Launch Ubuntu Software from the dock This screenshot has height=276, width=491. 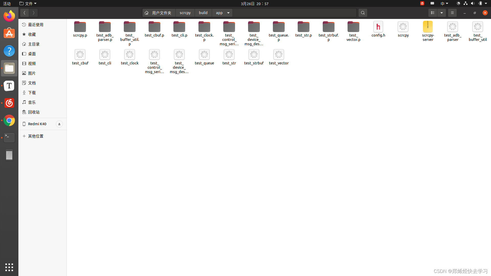[9, 33]
